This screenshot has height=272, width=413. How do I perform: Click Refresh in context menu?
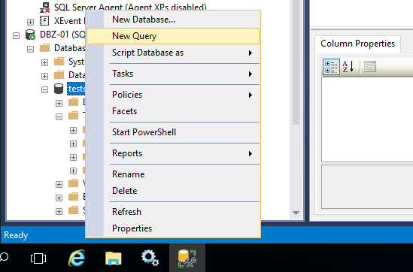pos(173,212)
